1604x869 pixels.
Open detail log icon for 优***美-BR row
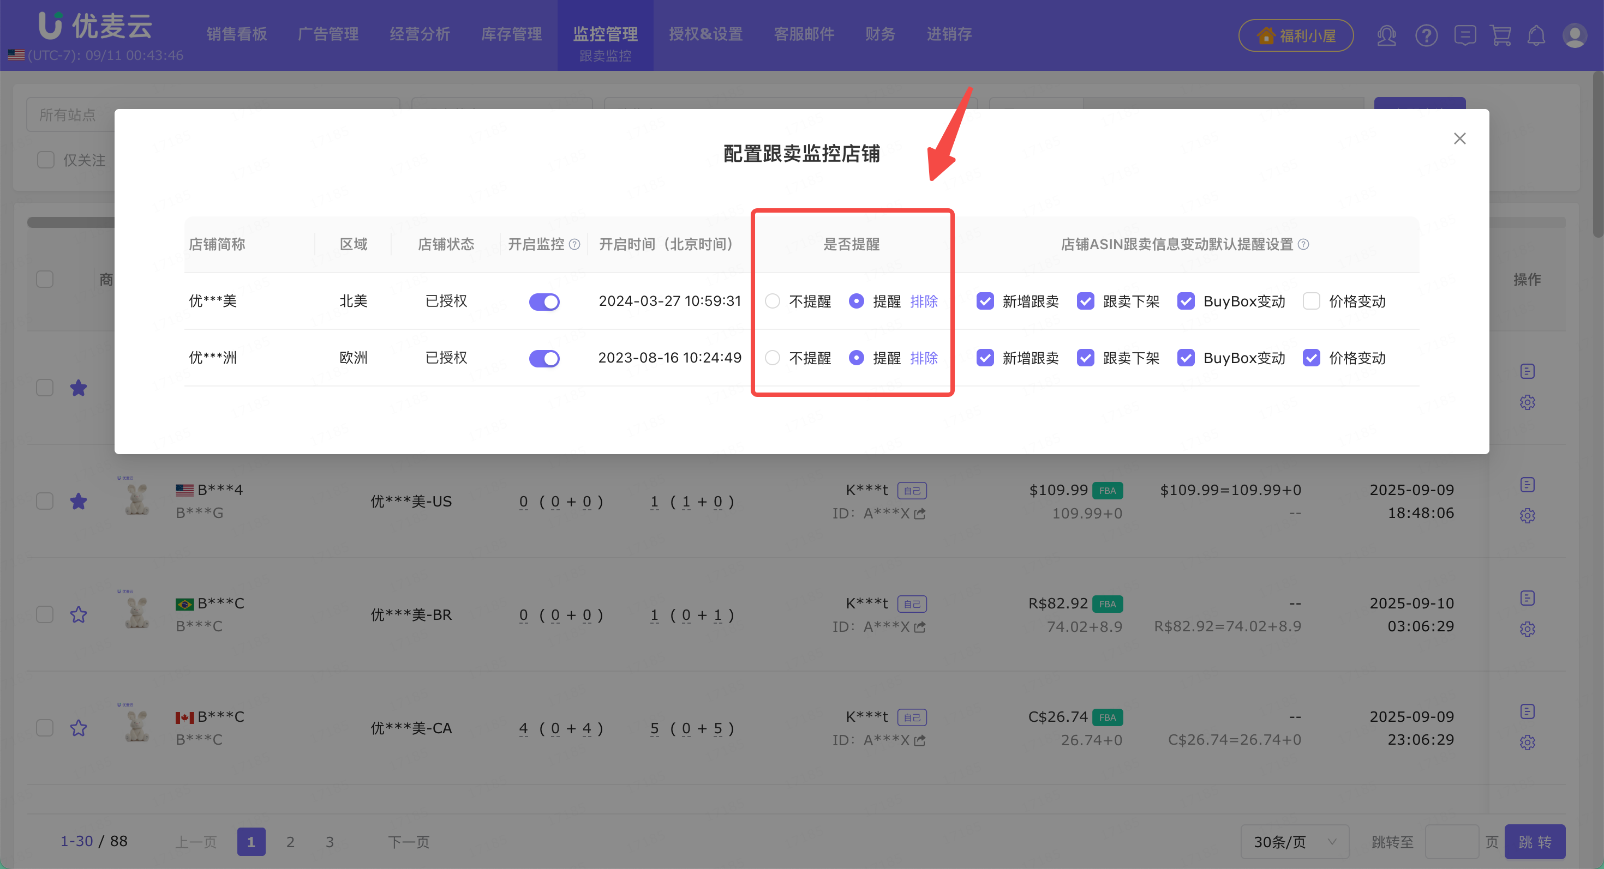[x=1527, y=598]
